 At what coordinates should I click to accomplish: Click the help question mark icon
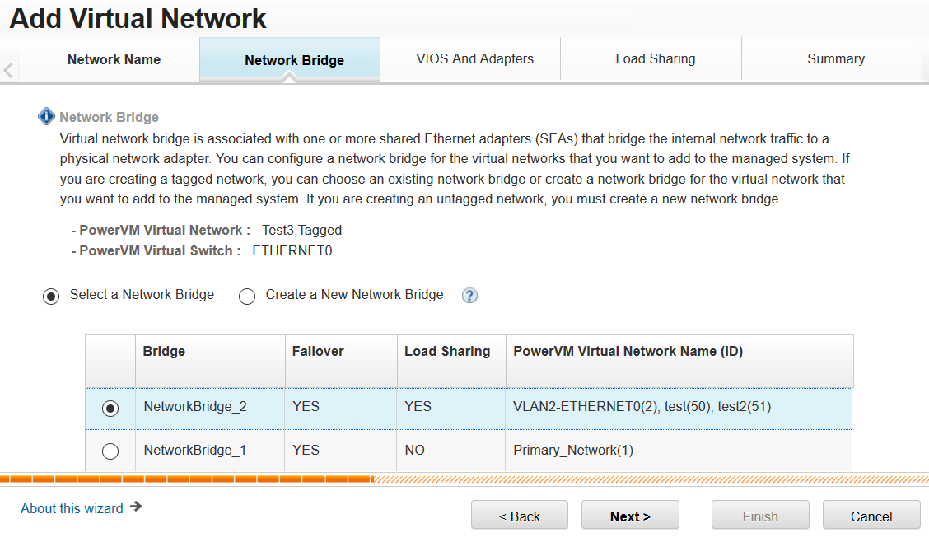(x=469, y=295)
